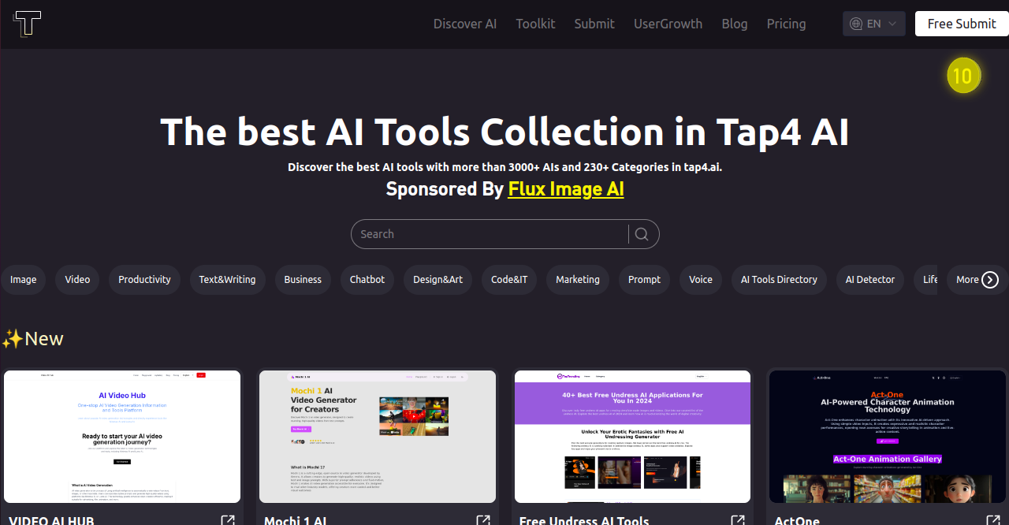This screenshot has width=1009, height=525.
Task: Select the Business category chip
Action: coord(303,280)
